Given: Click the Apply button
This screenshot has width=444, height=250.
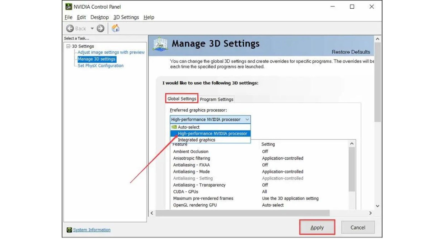Looking at the screenshot, I should [x=317, y=227].
